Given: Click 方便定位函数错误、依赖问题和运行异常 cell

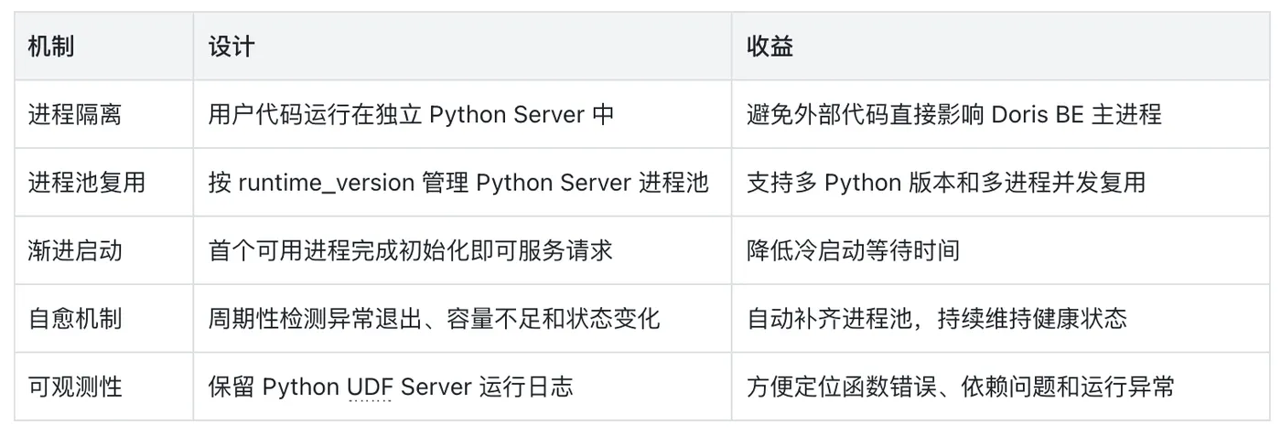Looking at the screenshot, I should tap(1001, 386).
